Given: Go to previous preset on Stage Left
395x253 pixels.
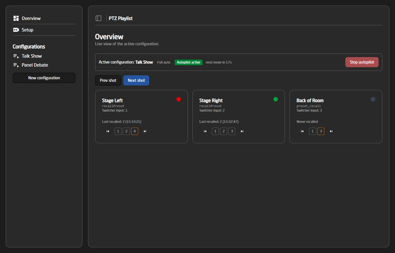Looking at the screenshot, I should coord(108,131).
